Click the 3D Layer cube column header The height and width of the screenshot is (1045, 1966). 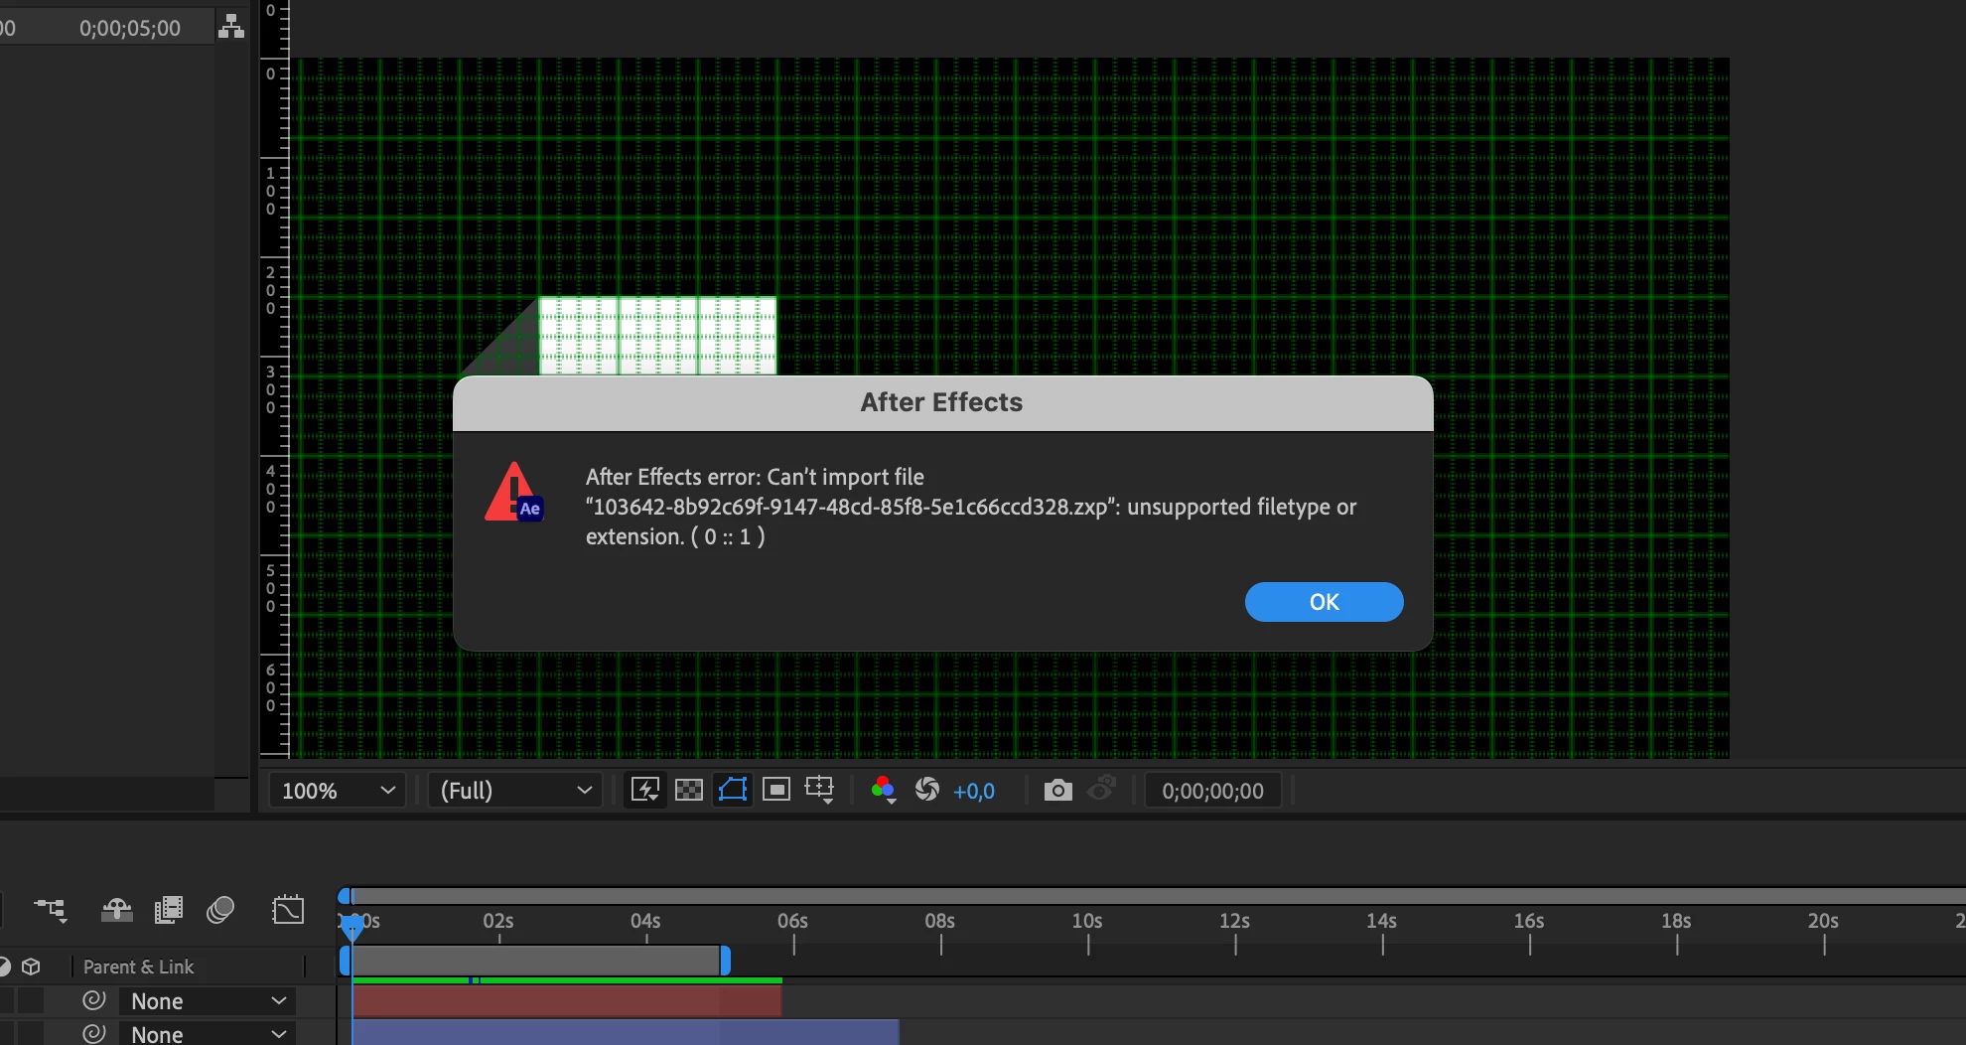click(x=32, y=967)
